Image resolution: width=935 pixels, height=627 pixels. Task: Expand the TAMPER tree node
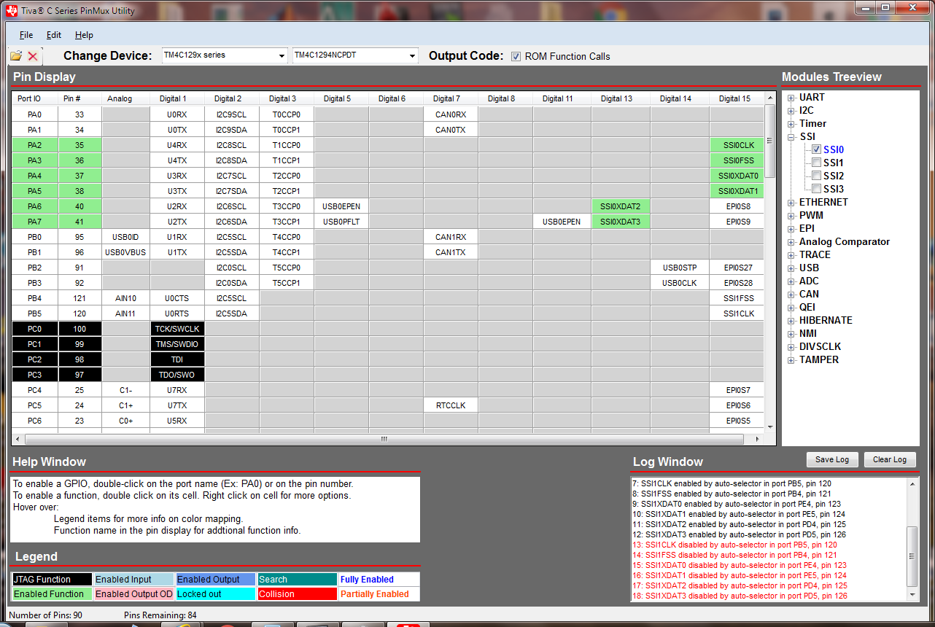(791, 359)
